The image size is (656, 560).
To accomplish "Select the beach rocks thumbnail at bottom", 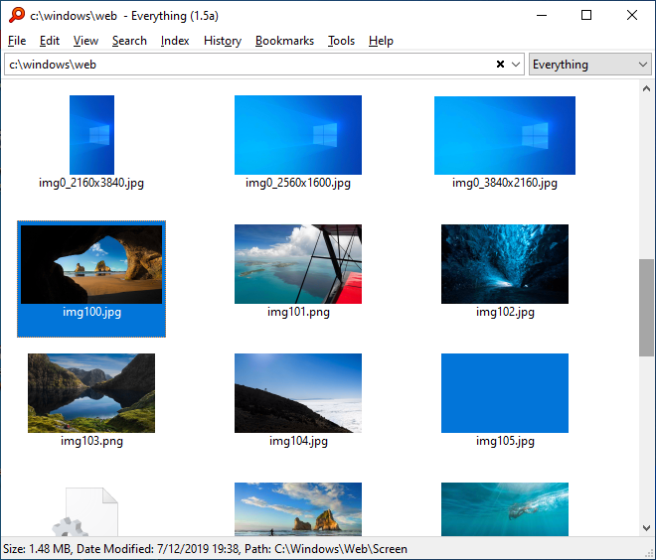I will click(x=298, y=509).
